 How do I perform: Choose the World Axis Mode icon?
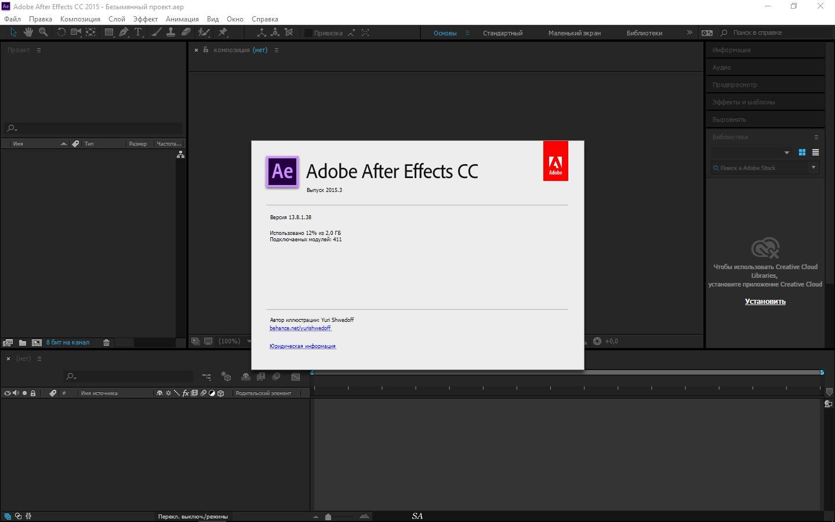(275, 32)
